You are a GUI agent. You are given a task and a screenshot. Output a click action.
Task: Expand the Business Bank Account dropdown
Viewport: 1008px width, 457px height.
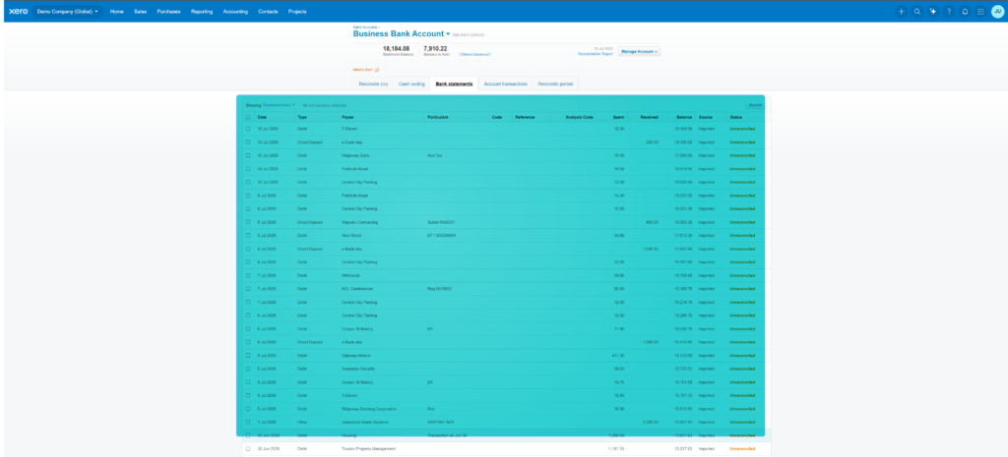click(x=448, y=34)
